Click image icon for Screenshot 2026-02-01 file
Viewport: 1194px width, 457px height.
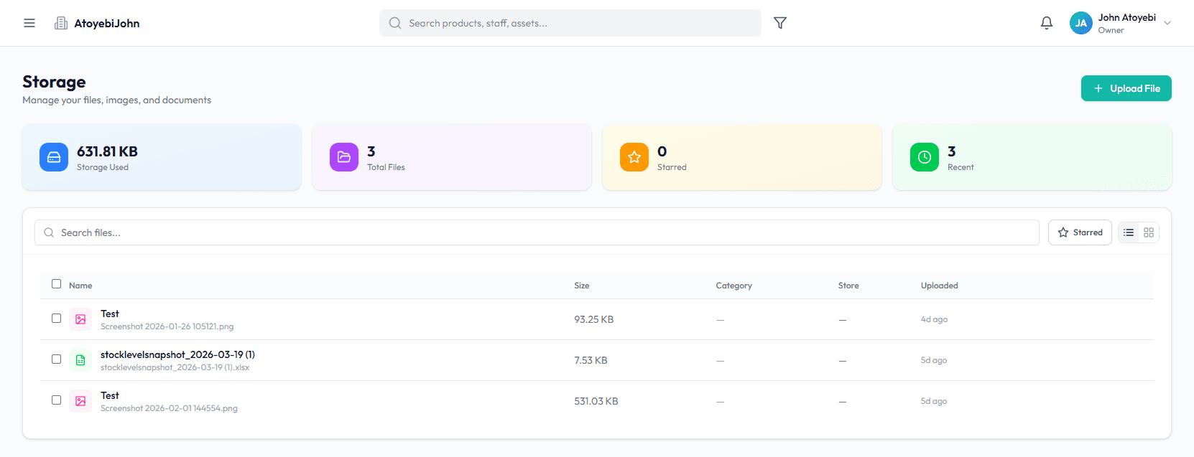pyautogui.click(x=80, y=401)
